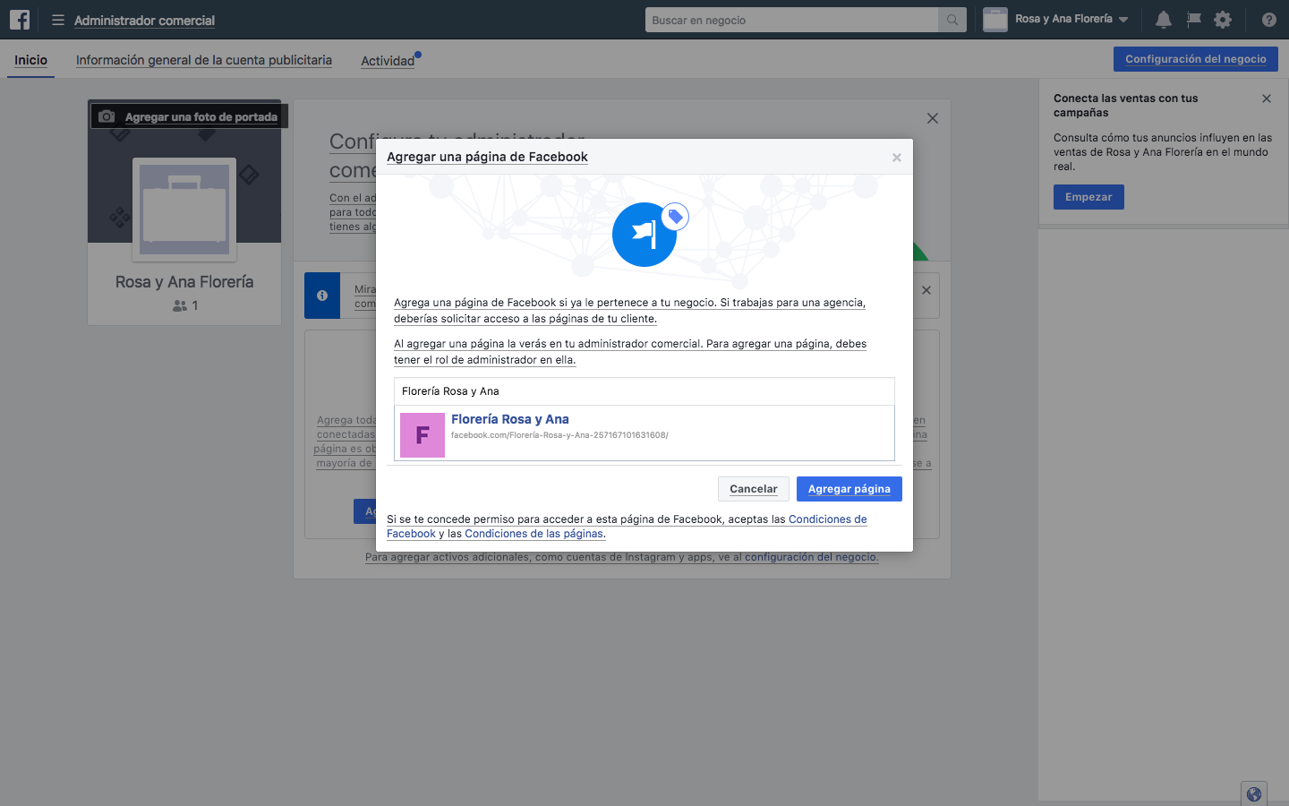Open the help question mark icon
1289x806 pixels.
click(x=1268, y=20)
